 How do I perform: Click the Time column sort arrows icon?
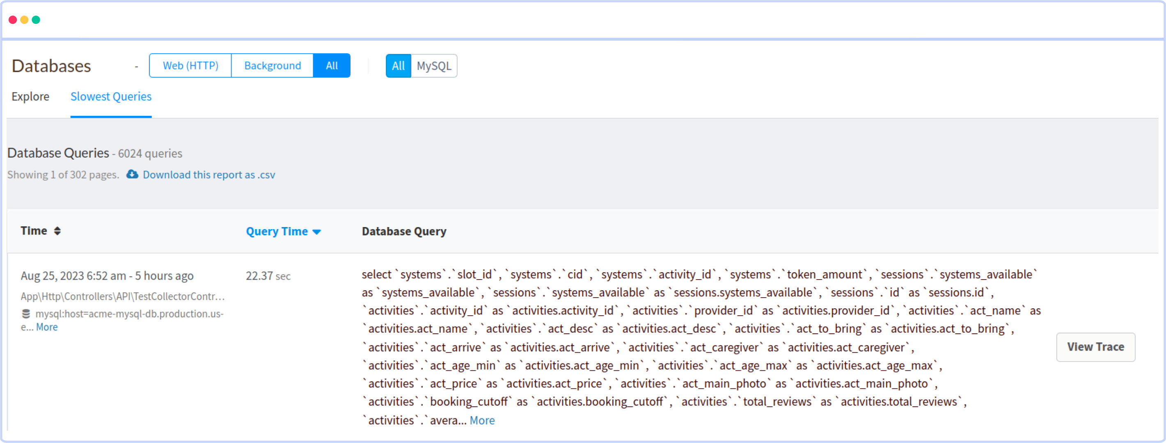click(x=58, y=231)
